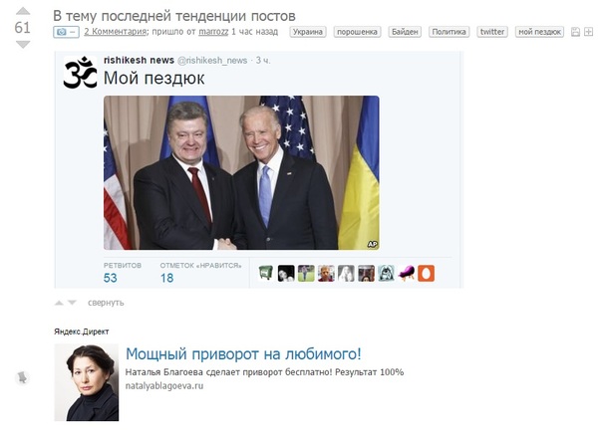
Task: Click the small up arrow below the post
Action: pos(59,303)
